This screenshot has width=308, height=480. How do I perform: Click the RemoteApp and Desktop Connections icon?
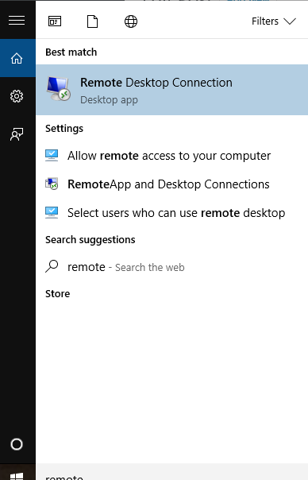pyautogui.click(x=52, y=184)
